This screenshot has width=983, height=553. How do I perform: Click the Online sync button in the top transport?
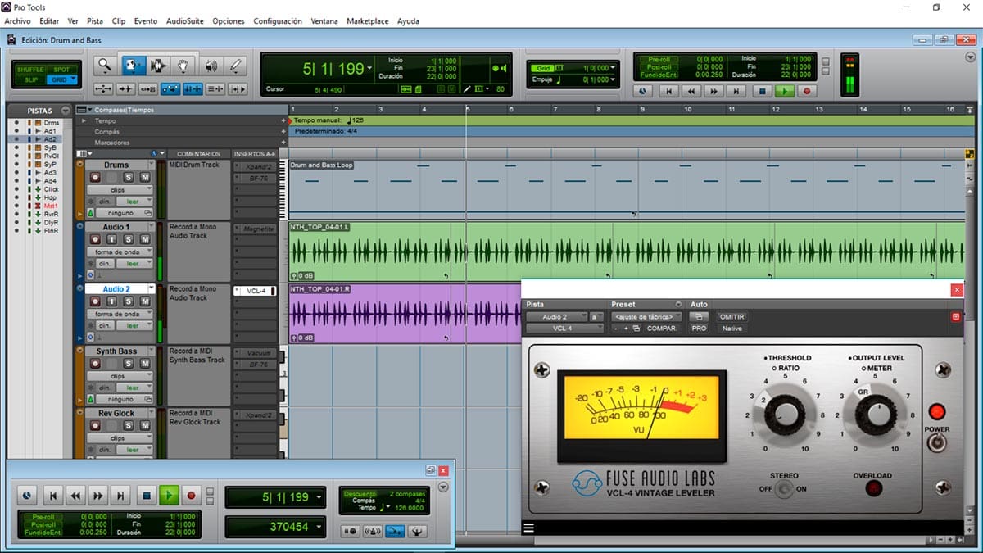coord(642,92)
